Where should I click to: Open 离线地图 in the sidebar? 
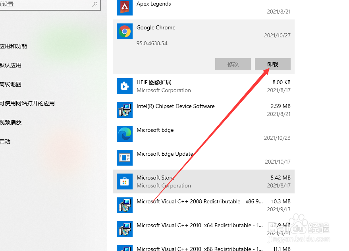[11, 85]
